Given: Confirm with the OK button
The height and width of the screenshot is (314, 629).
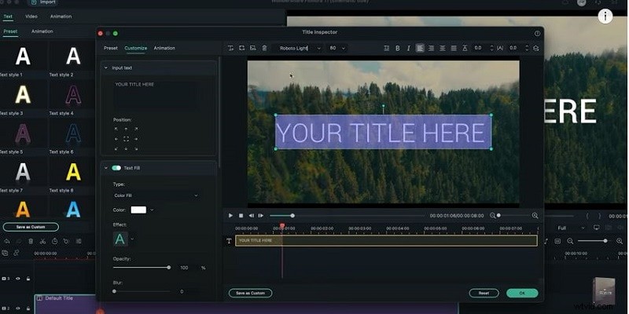Looking at the screenshot, I should 522,293.
